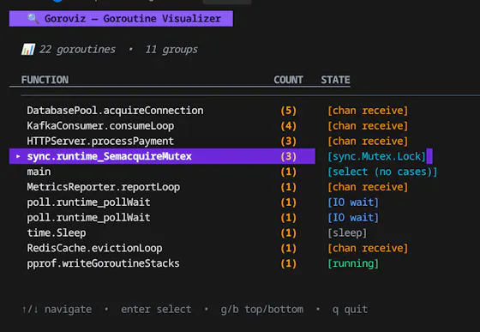
Task: Click [chan receive] state for RedisCache.evictionLoop
Action: click(368, 248)
